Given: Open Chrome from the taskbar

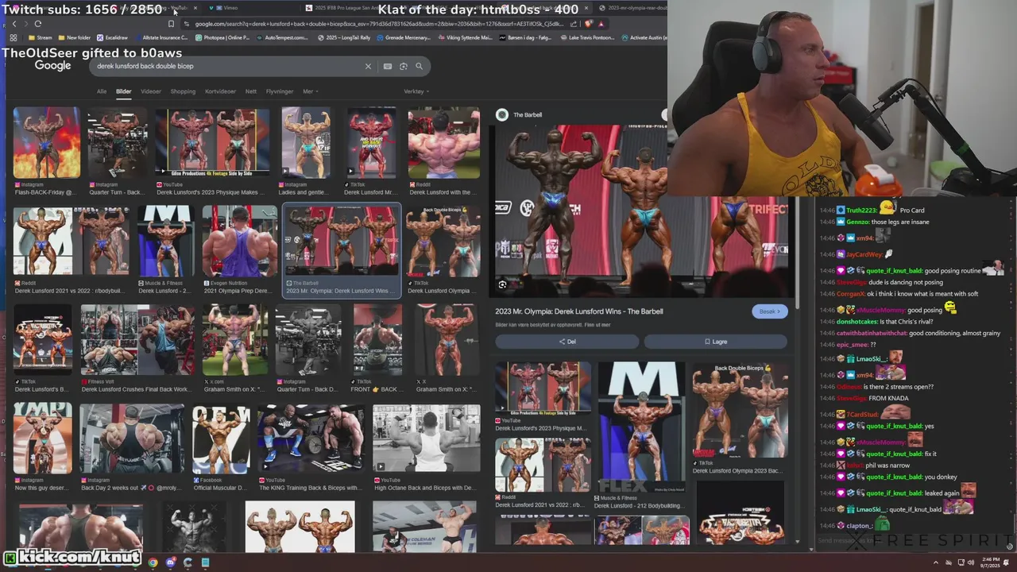Looking at the screenshot, I should tap(153, 562).
